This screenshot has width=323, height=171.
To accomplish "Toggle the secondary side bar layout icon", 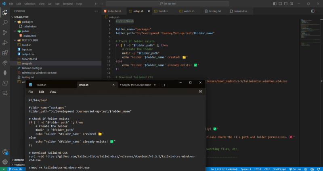I will point(286,4).
